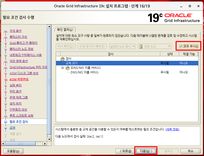204x156 pixels.
Task: Click the 검사 column header
Action: [x=110, y=54]
